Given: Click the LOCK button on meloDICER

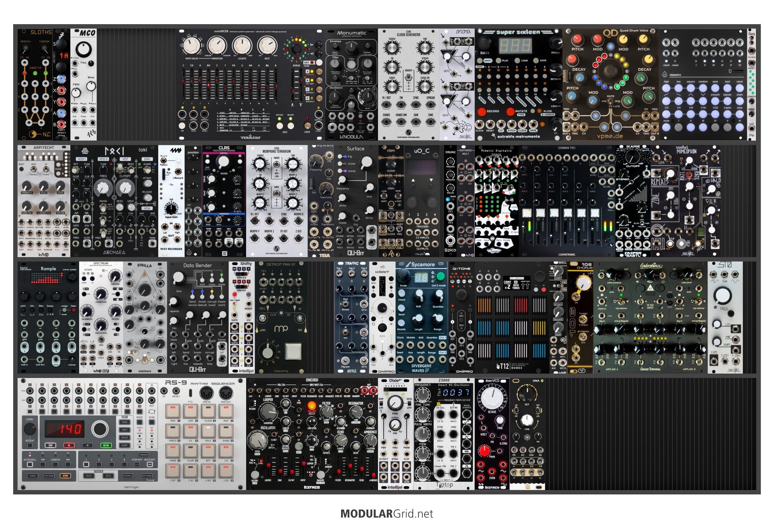Looking at the screenshot, I should click(x=307, y=126).
